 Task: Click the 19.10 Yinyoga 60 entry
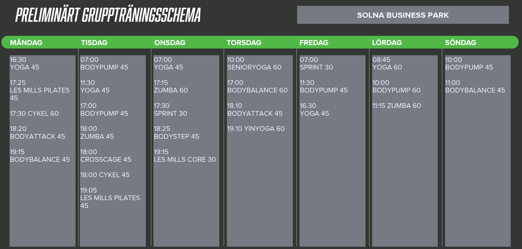(256, 129)
